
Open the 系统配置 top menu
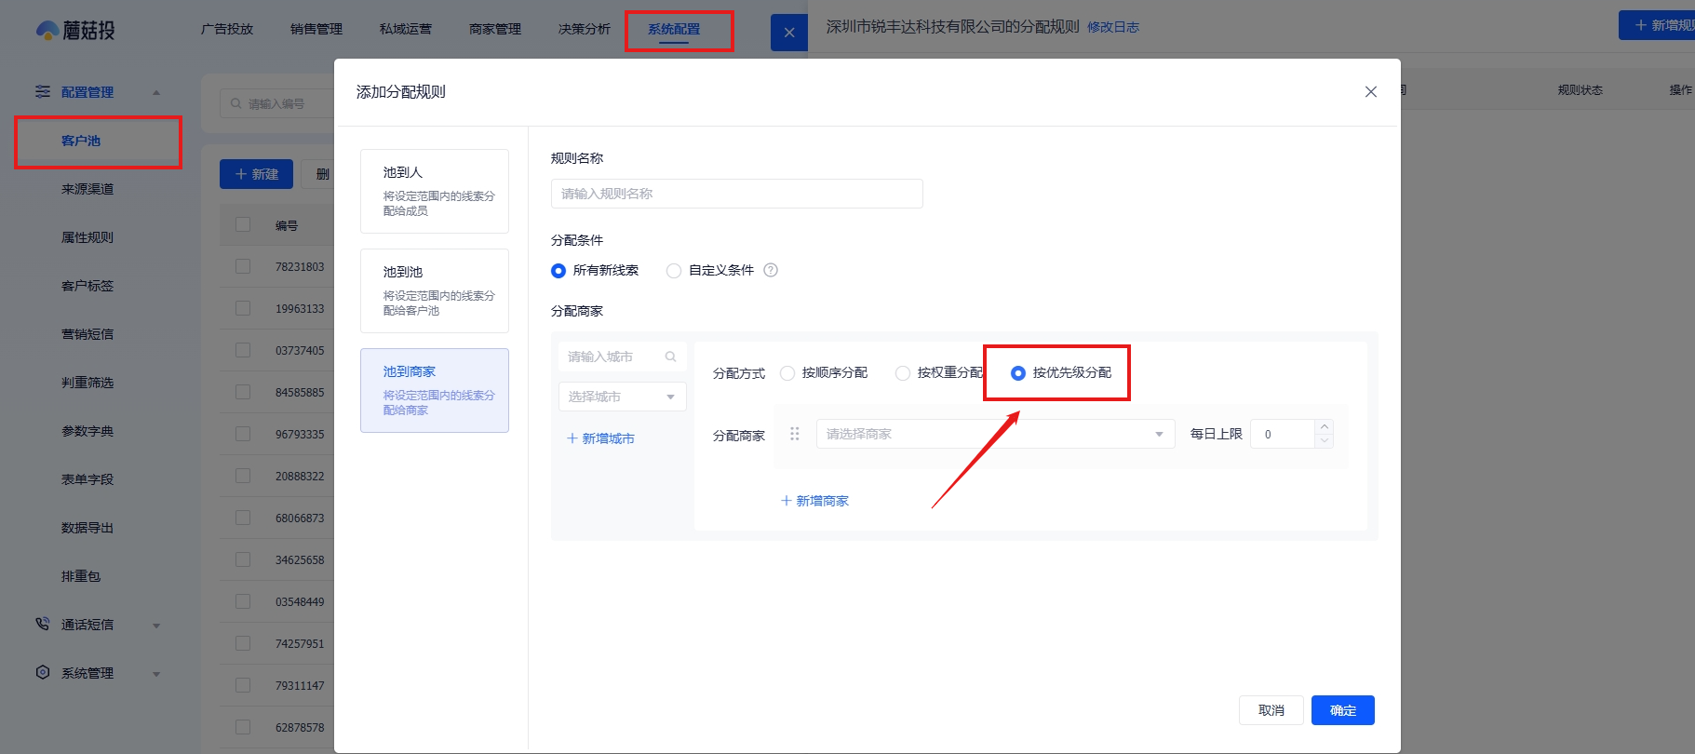[674, 29]
